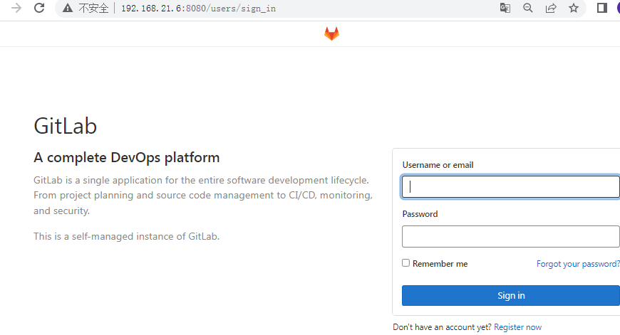The height and width of the screenshot is (335, 620).
Task: Open the translate page icon
Action: (x=505, y=8)
